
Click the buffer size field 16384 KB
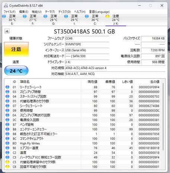[153, 38]
